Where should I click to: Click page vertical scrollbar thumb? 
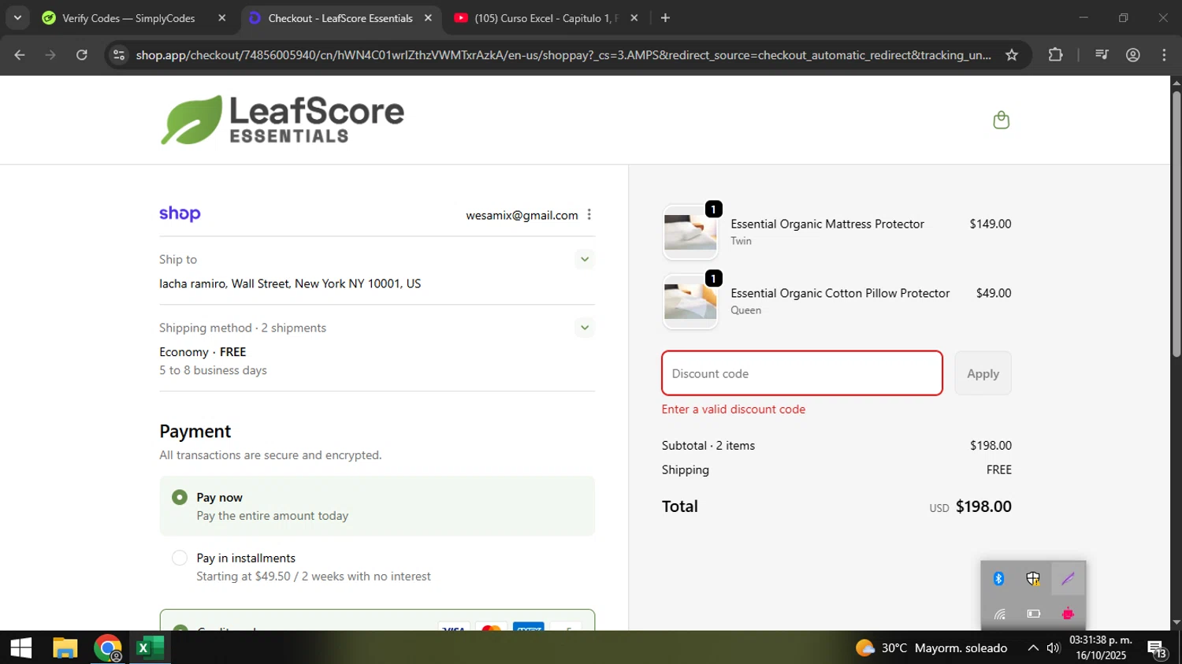point(1176,224)
